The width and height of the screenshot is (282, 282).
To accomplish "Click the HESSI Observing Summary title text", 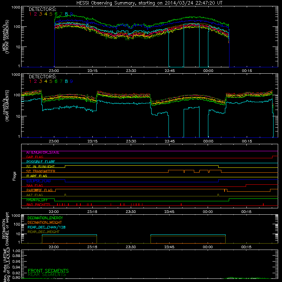I will 149,3.
